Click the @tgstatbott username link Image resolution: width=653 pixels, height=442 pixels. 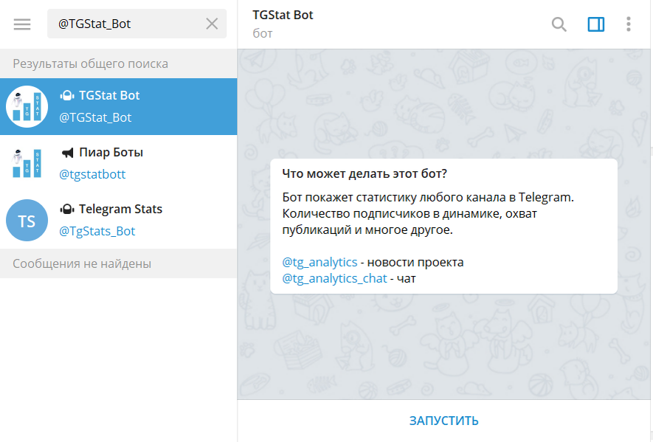point(92,174)
